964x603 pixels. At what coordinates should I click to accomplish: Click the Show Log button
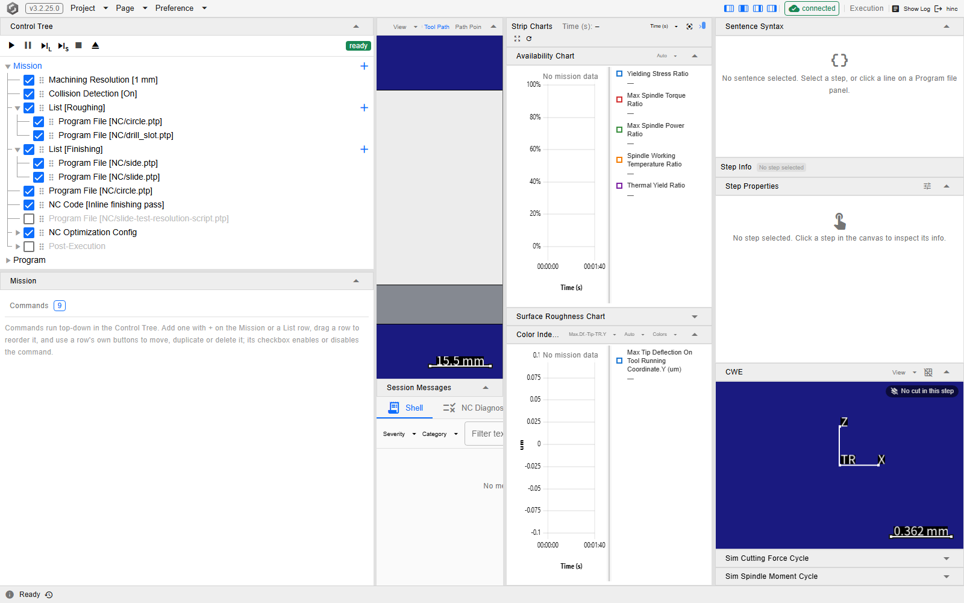click(911, 8)
